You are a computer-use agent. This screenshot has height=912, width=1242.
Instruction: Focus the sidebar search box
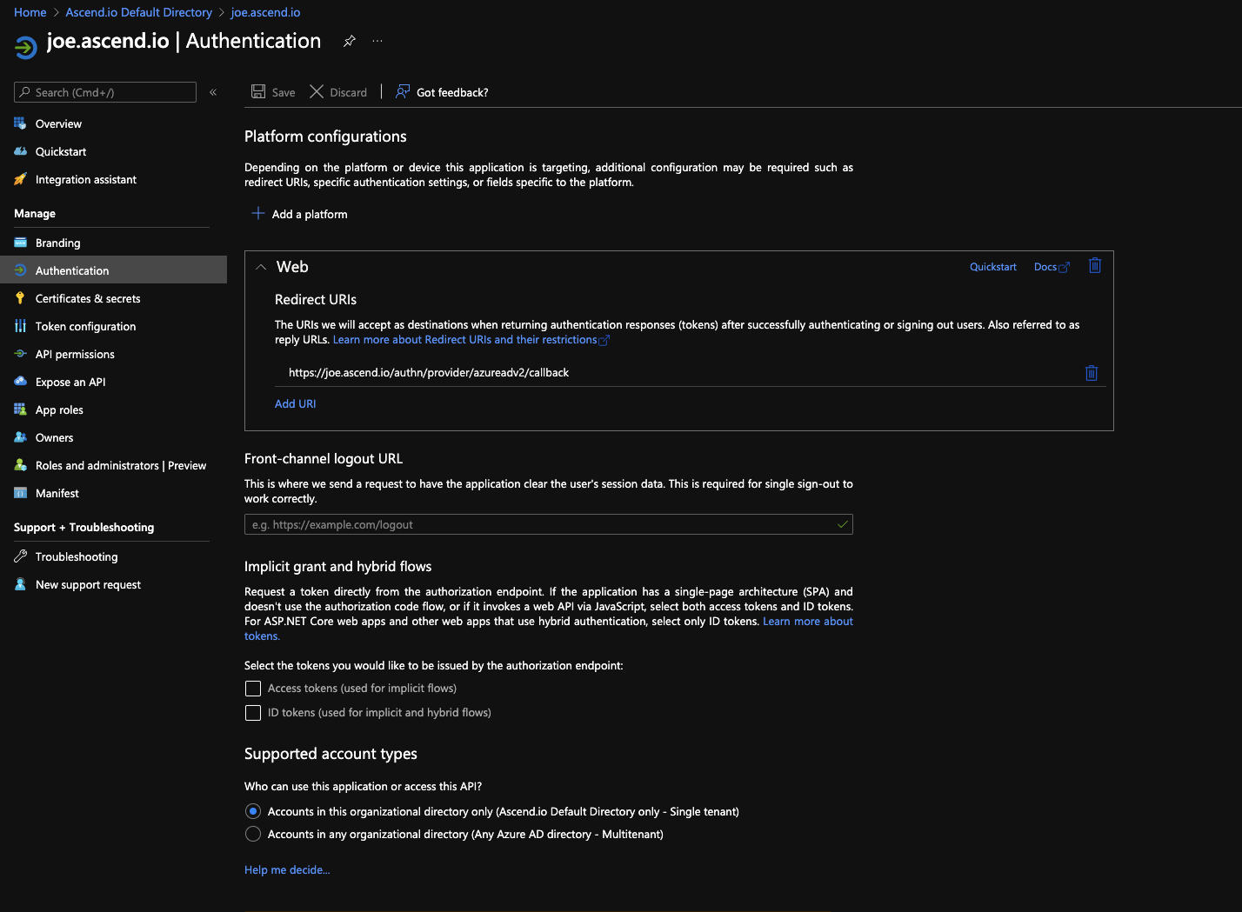pyautogui.click(x=105, y=92)
